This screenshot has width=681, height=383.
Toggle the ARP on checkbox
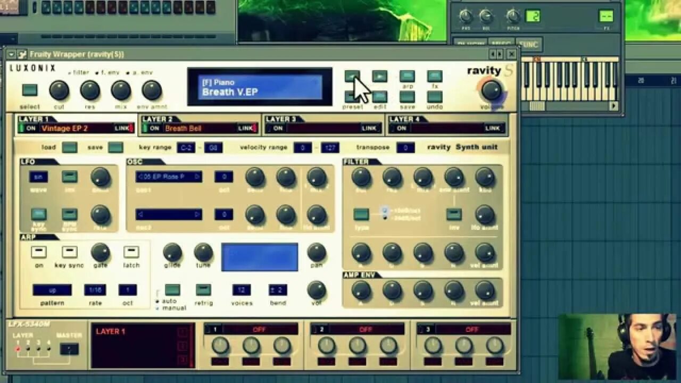[x=38, y=252]
